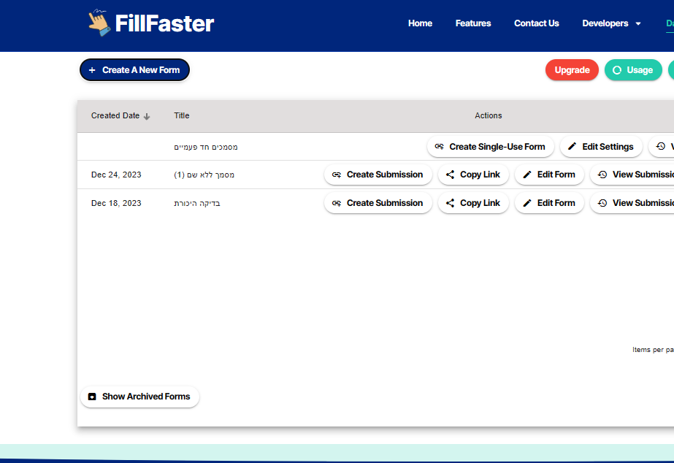Click the Dec 18, 2023 date cell
Screen dimensions: 674x463
coord(116,203)
